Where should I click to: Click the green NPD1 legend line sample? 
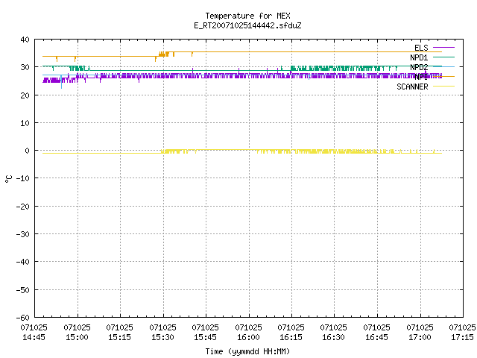point(443,57)
